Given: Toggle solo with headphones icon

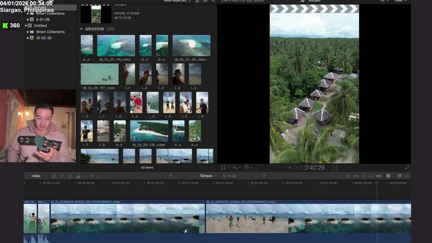Looking at the screenshot, I should (x=371, y=176).
